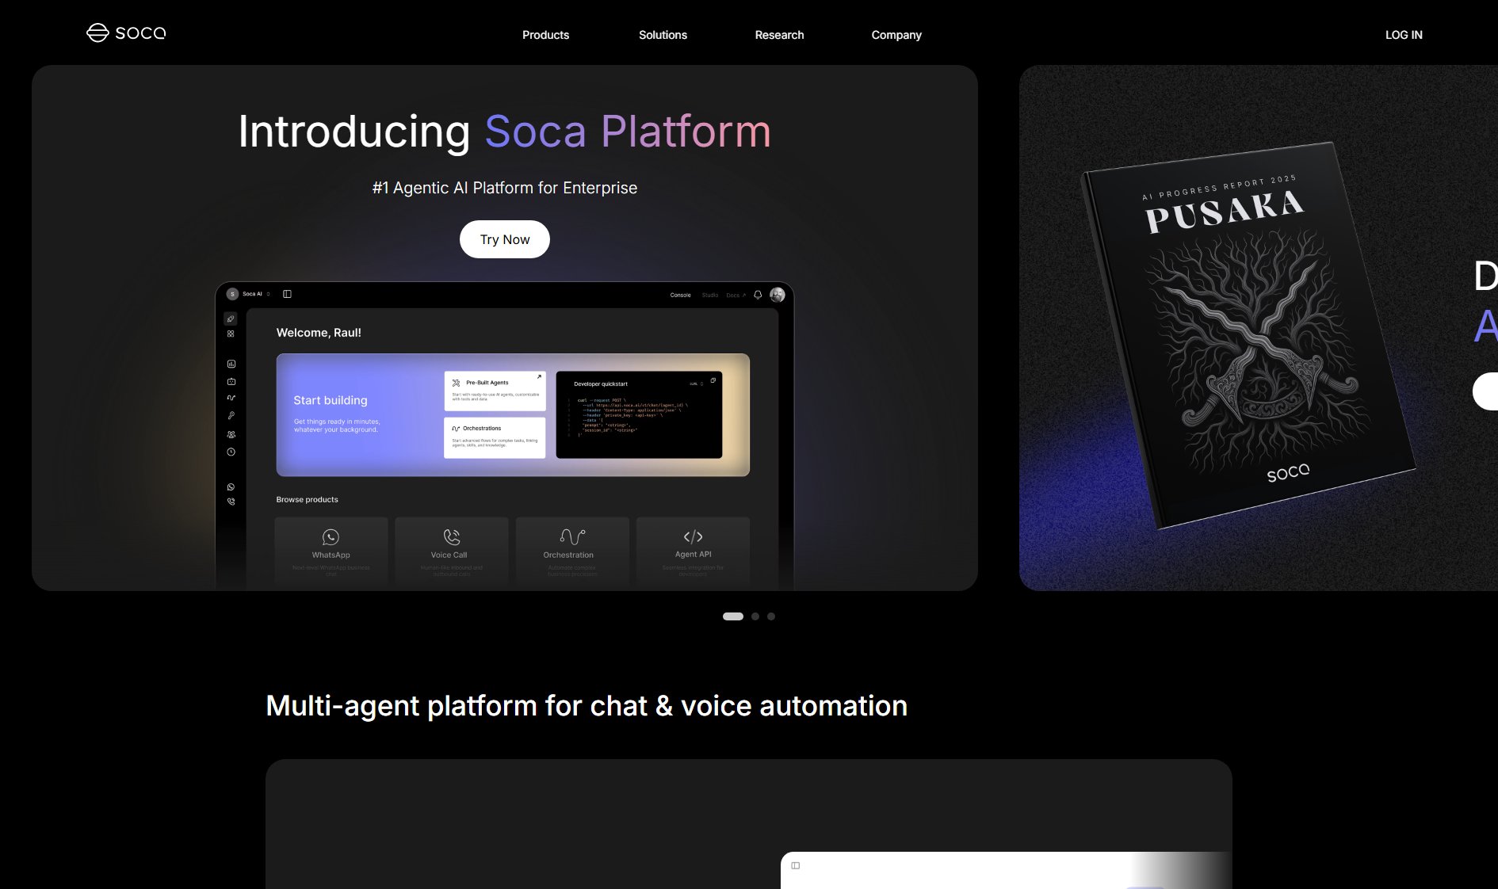
Task: Open the Company menu item
Action: [x=896, y=35]
